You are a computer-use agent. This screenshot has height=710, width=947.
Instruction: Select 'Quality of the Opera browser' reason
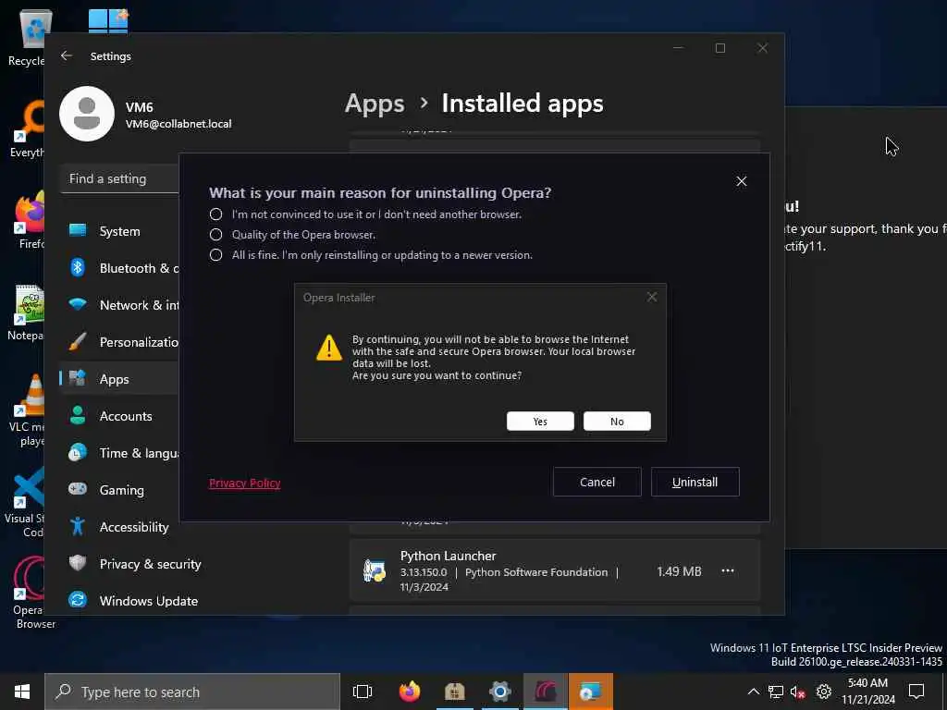215,234
